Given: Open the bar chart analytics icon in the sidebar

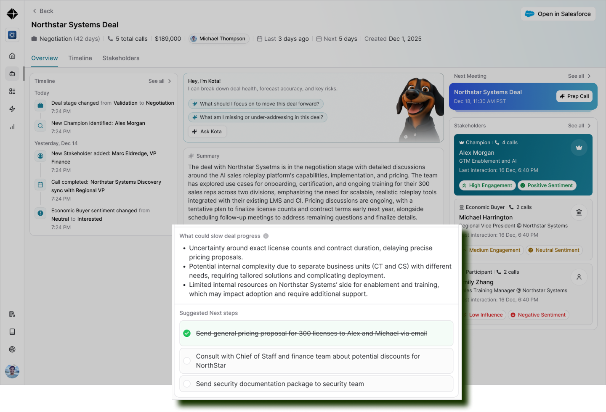Looking at the screenshot, I should [x=12, y=127].
